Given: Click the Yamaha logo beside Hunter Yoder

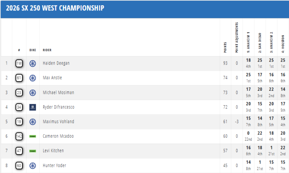Looking at the screenshot, I should click(x=33, y=165).
